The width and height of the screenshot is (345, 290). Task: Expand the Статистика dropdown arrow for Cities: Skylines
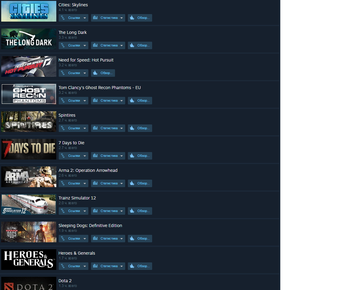click(122, 18)
